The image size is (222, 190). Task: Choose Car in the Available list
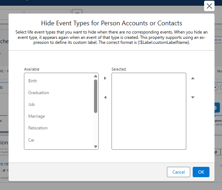click(31, 140)
